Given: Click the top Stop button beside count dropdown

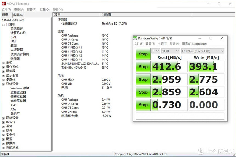Looking at the screenshot, I should pos(143,54).
